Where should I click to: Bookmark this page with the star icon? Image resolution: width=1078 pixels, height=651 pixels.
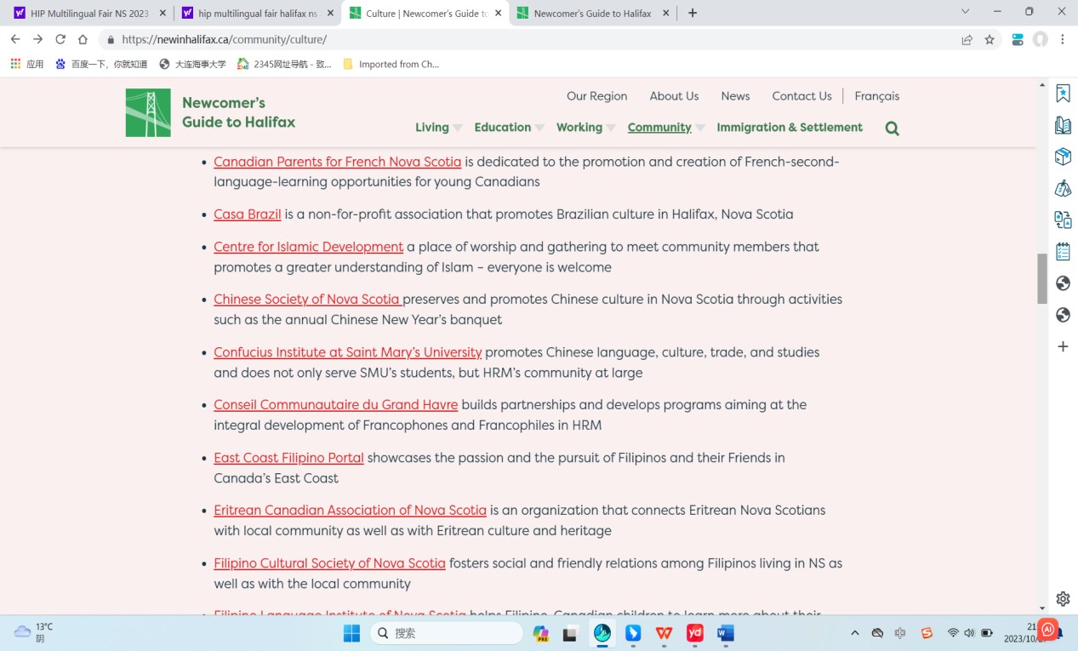(x=990, y=39)
